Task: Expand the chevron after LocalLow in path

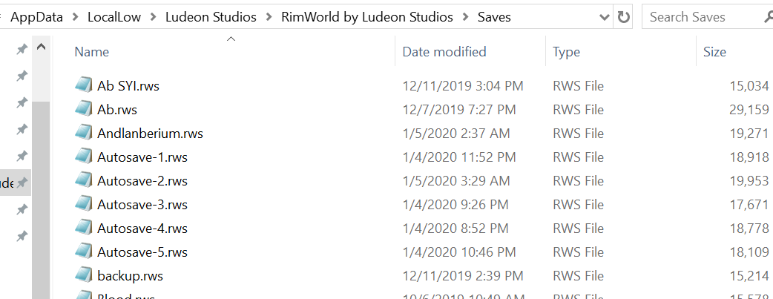Action: (154, 17)
